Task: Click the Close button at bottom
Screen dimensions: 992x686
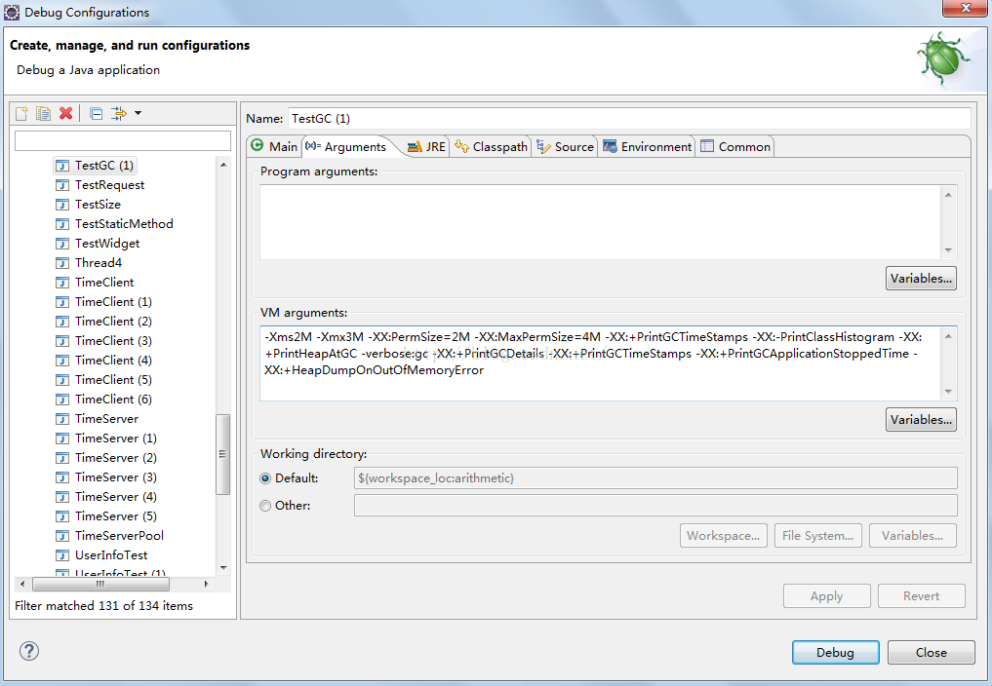Action: coord(932,653)
